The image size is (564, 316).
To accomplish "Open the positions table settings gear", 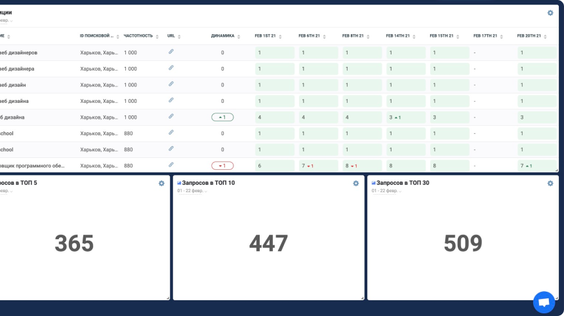I will [550, 12].
